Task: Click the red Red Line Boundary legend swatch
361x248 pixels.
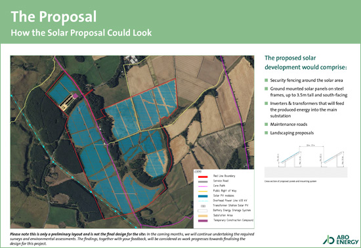Action: 203,176
